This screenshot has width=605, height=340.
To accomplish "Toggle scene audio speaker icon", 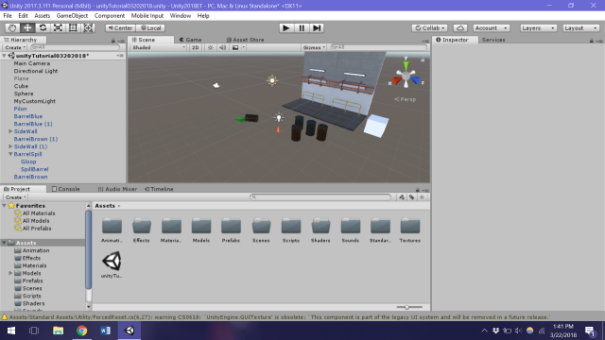I will 223,47.
